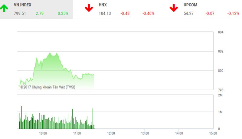Open the UPCOM index tab

pyautogui.click(x=190, y=5)
